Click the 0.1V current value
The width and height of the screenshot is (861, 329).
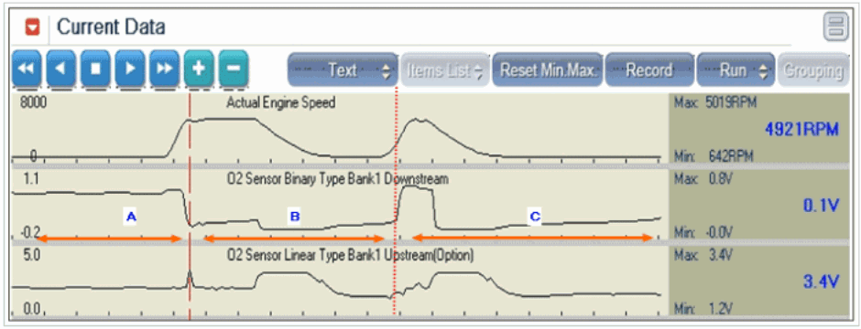pyautogui.click(x=821, y=206)
